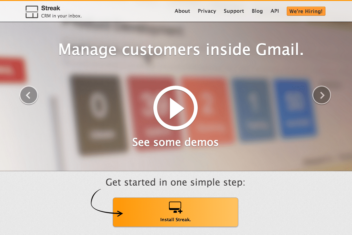The height and width of the screenshot is (235, 352).
Task: Open the Privacy page
Action: click(207, 11)
